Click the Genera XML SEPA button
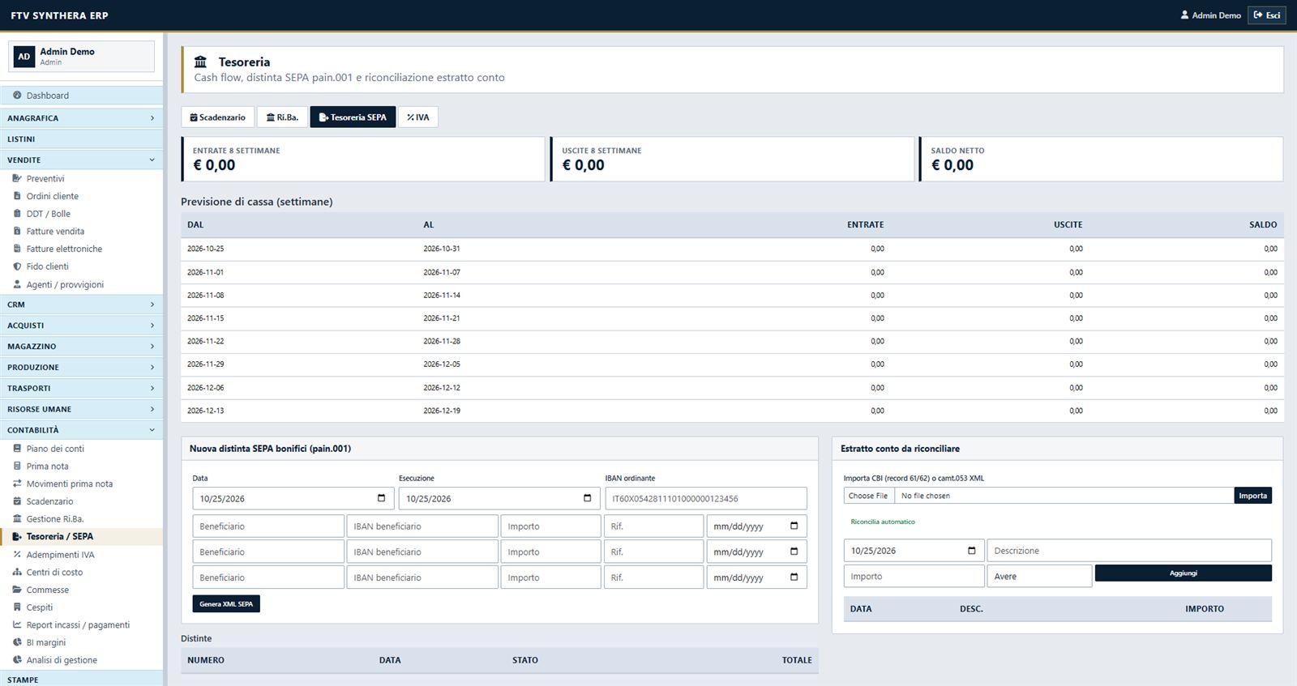1297x686 pixels. [226, 604]
